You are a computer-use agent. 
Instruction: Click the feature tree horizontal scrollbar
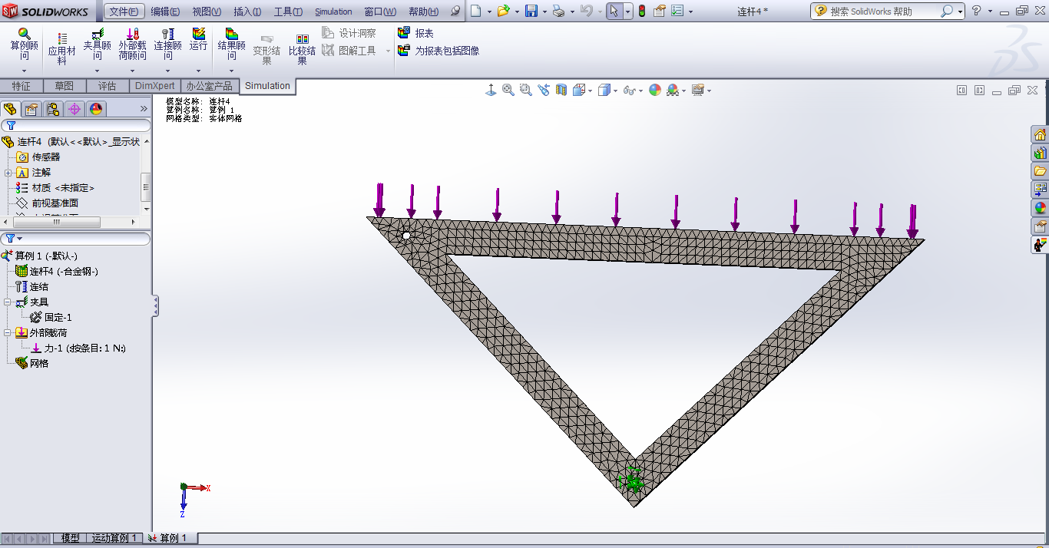coord(58,222)
